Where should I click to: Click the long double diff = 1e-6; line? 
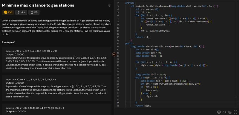click(x=151, y=74)
